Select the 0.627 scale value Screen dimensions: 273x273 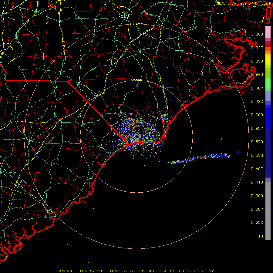coord(257,128)
